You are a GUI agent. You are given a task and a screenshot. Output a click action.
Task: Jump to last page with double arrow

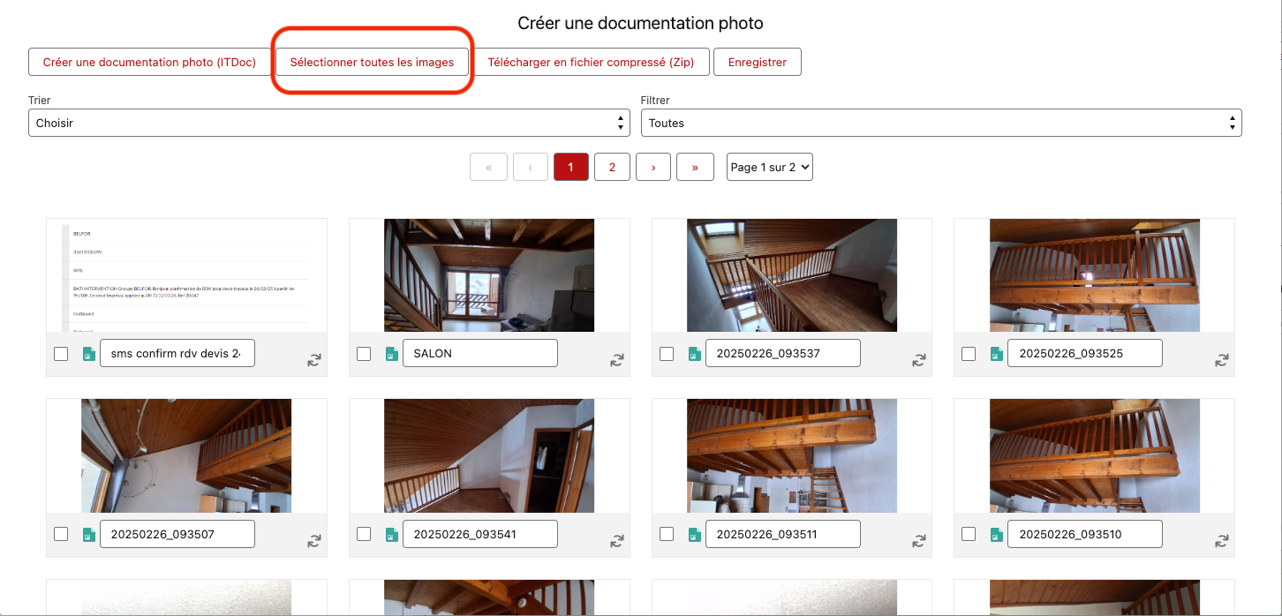(695, 167)
